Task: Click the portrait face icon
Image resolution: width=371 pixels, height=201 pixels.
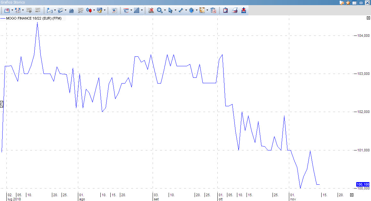Action: click(x=202, y=10)
